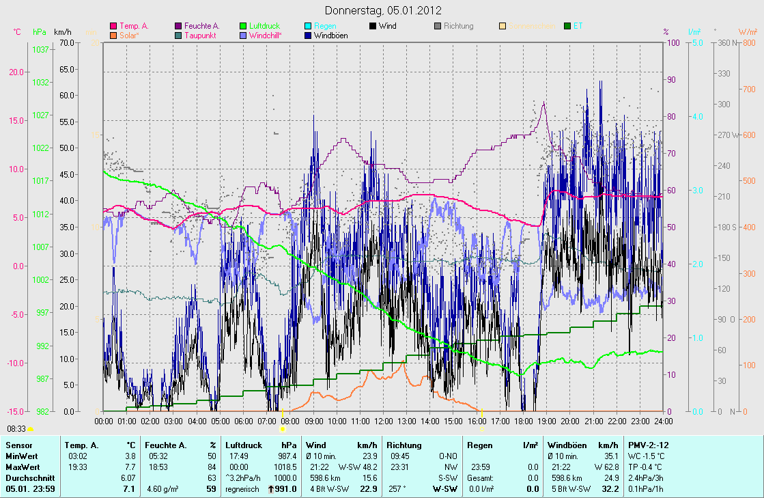Select the green Luftdruck legend swatch

tap(243, 27)
